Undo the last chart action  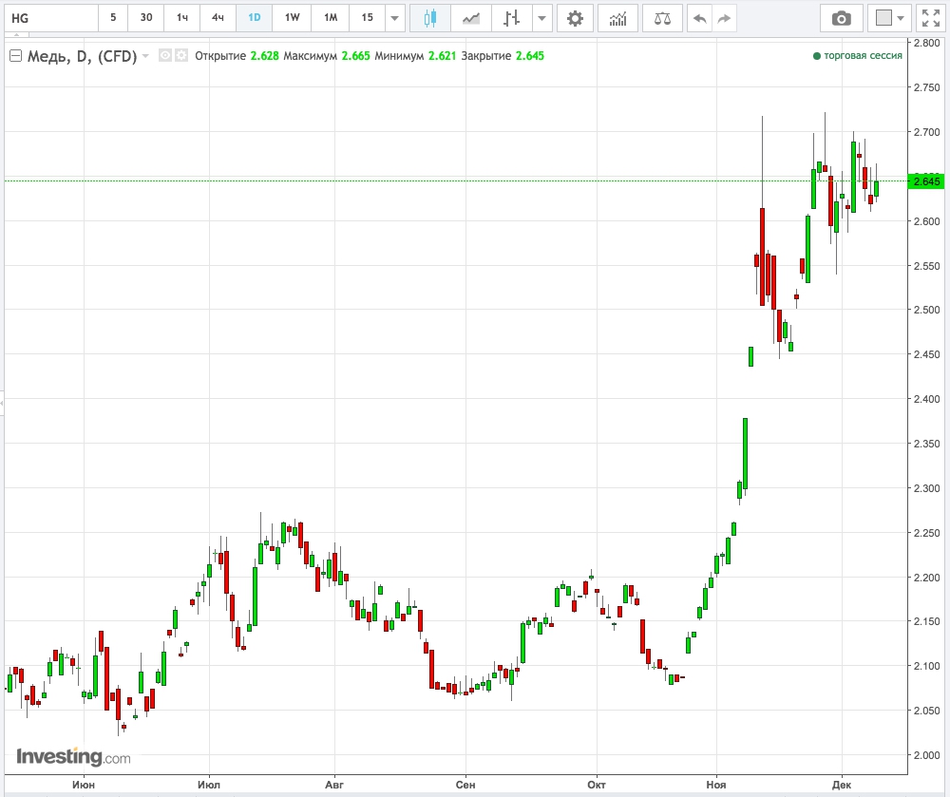pyautogui.click(x=700, y=18)
